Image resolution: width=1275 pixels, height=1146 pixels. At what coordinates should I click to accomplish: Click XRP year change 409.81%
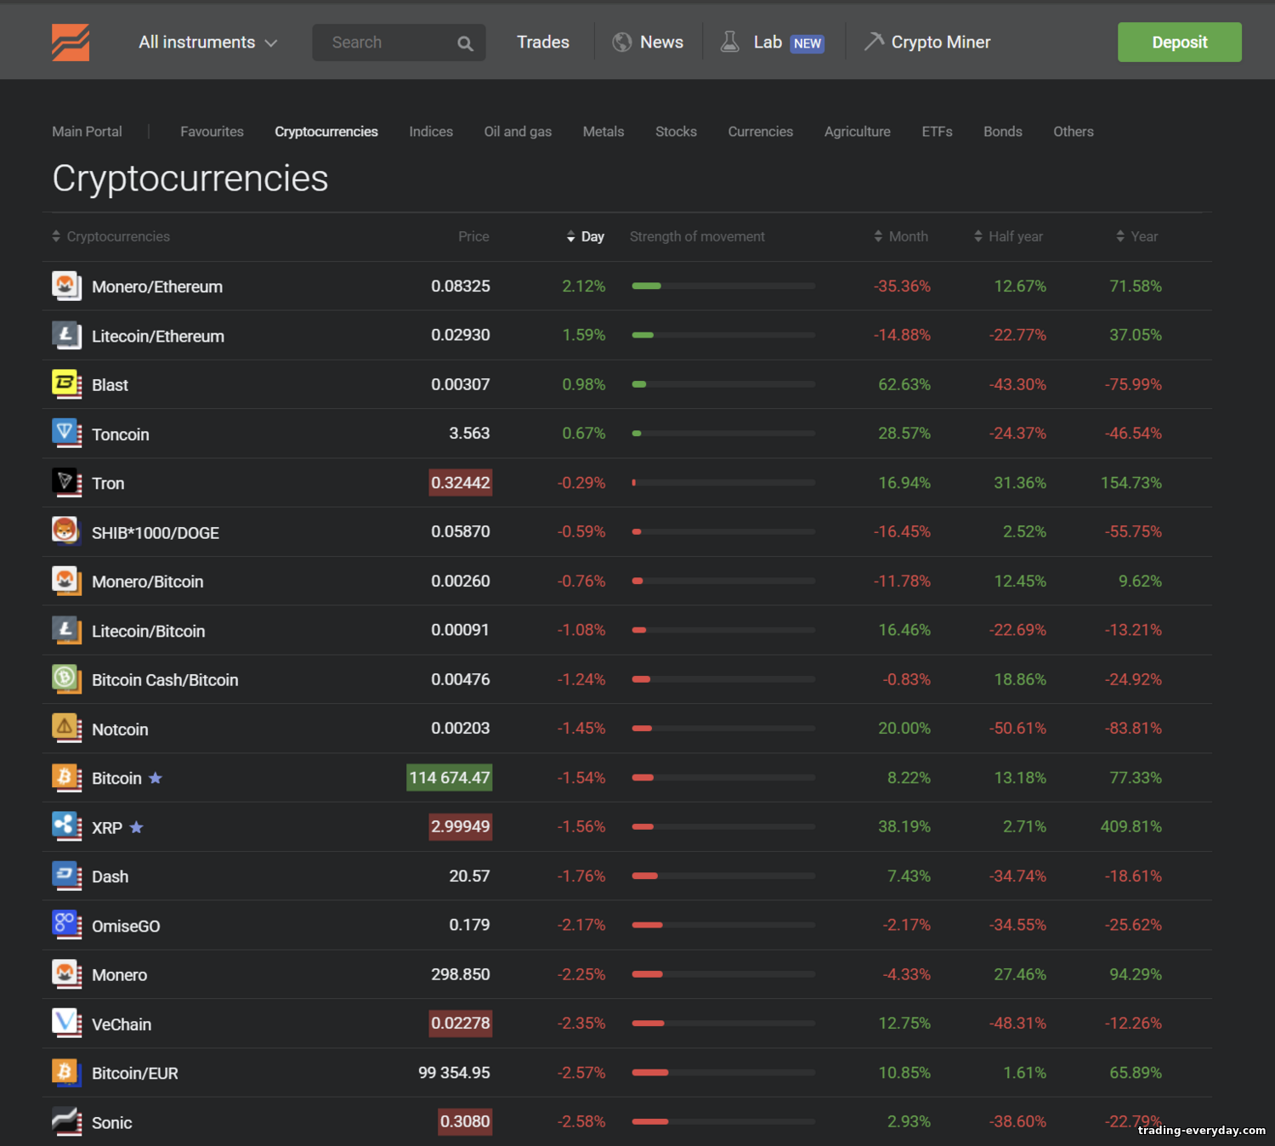1130,826
